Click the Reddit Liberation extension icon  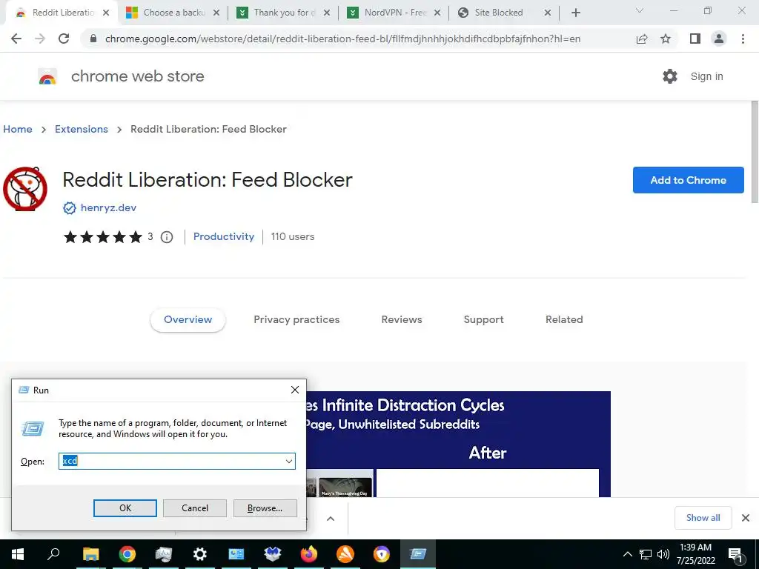point(25,189)
